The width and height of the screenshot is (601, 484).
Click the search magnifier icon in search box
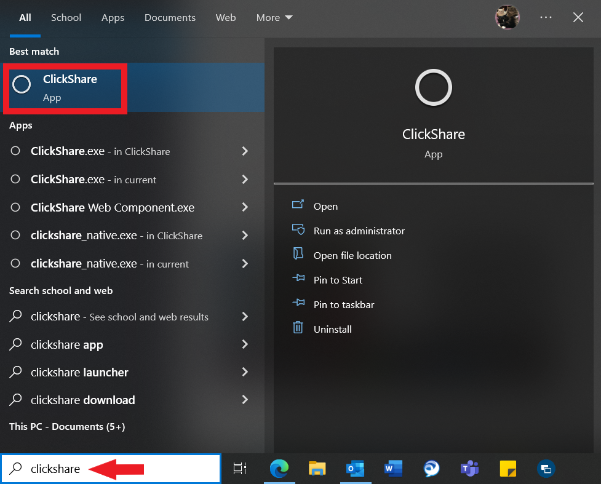(16, 468)
